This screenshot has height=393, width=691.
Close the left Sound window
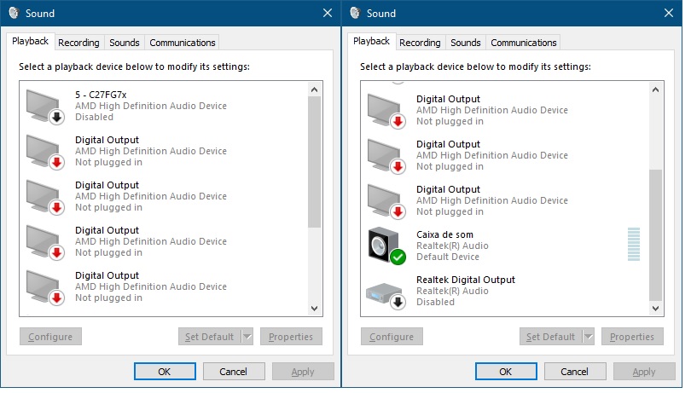(328, 13)
